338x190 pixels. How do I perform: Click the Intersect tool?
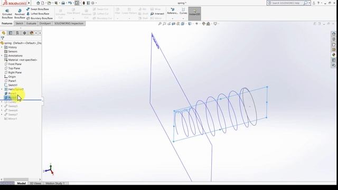tap(157, 14)
